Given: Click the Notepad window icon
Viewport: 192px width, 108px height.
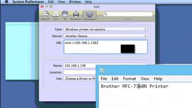Looking at the screenshot, I should tap(102, 70).
